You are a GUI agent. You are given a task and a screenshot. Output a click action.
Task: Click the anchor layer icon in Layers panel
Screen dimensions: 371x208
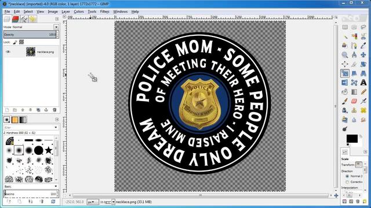click(46, 110)
